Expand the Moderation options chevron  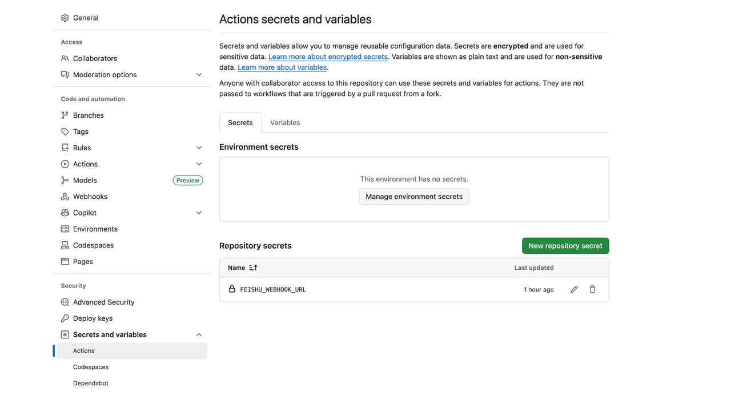pos(199,75)
